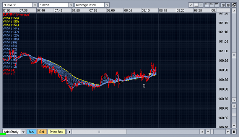Click the vertical zoom slider handle

[234, 115]
